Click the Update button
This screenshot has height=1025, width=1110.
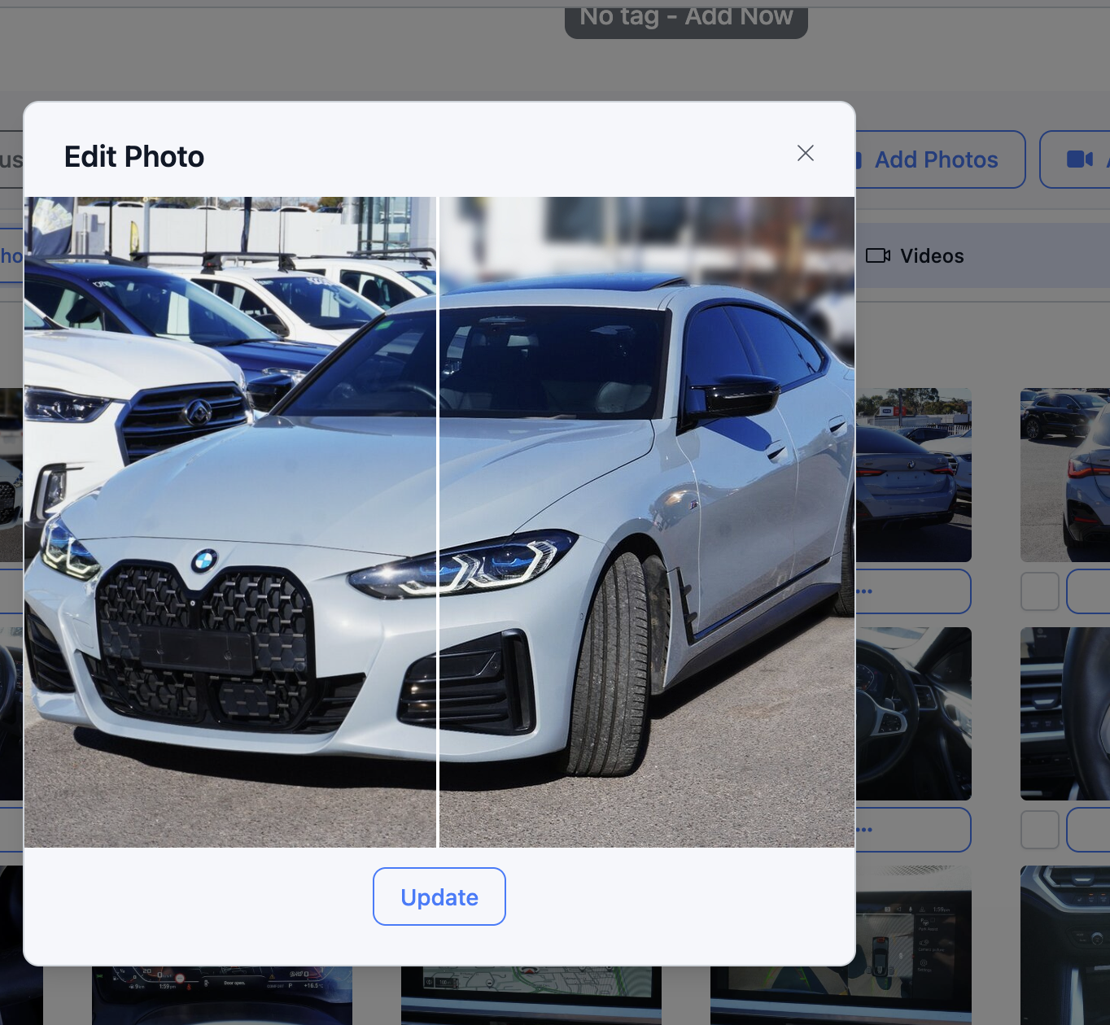click(x=439, y=896)
